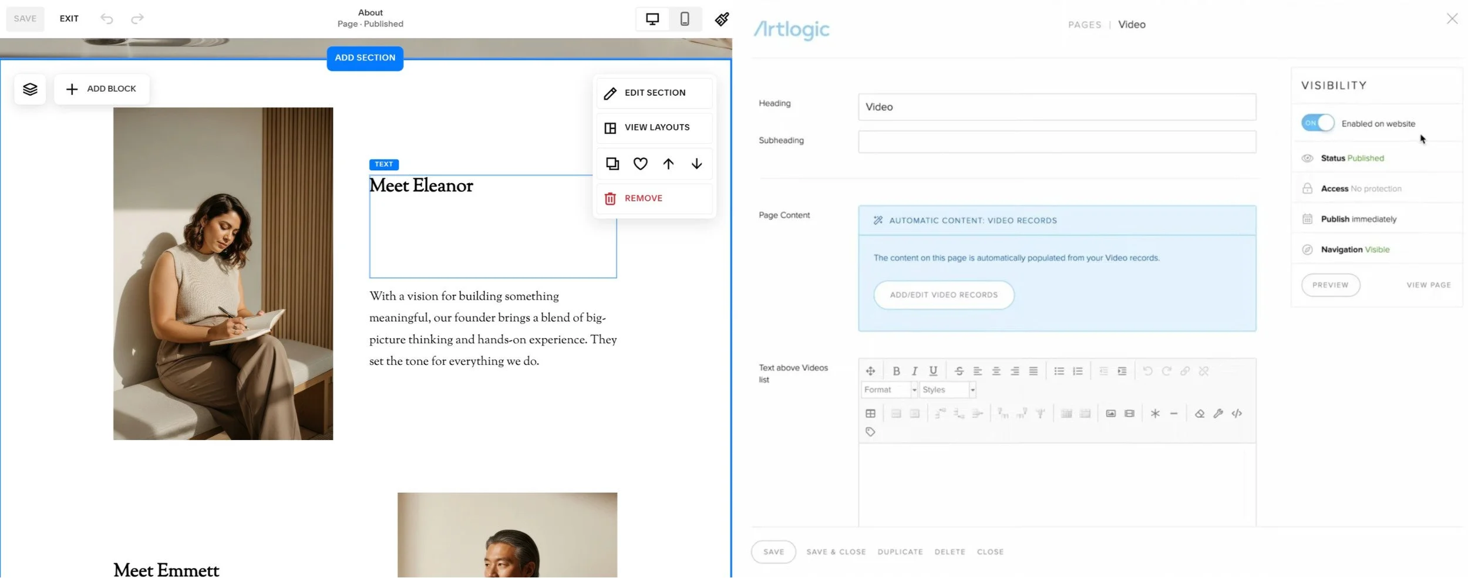Click the greyed Save button in editor header

tap(25, 19)
